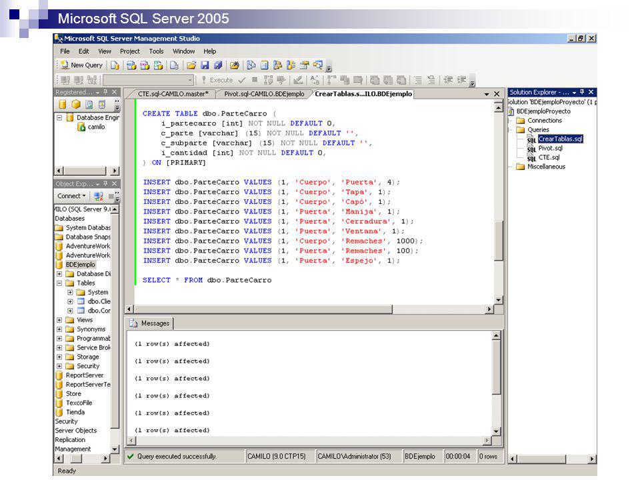Click the Open File folder icon

(x=191, y=65)
